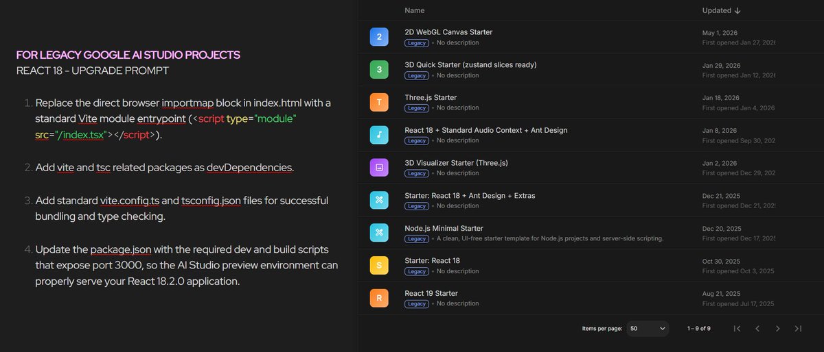824x352 pixels.
Task: Sort by Name column header
Action: (x=414, y=10)
